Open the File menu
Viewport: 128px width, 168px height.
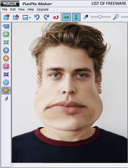(5, 9)
